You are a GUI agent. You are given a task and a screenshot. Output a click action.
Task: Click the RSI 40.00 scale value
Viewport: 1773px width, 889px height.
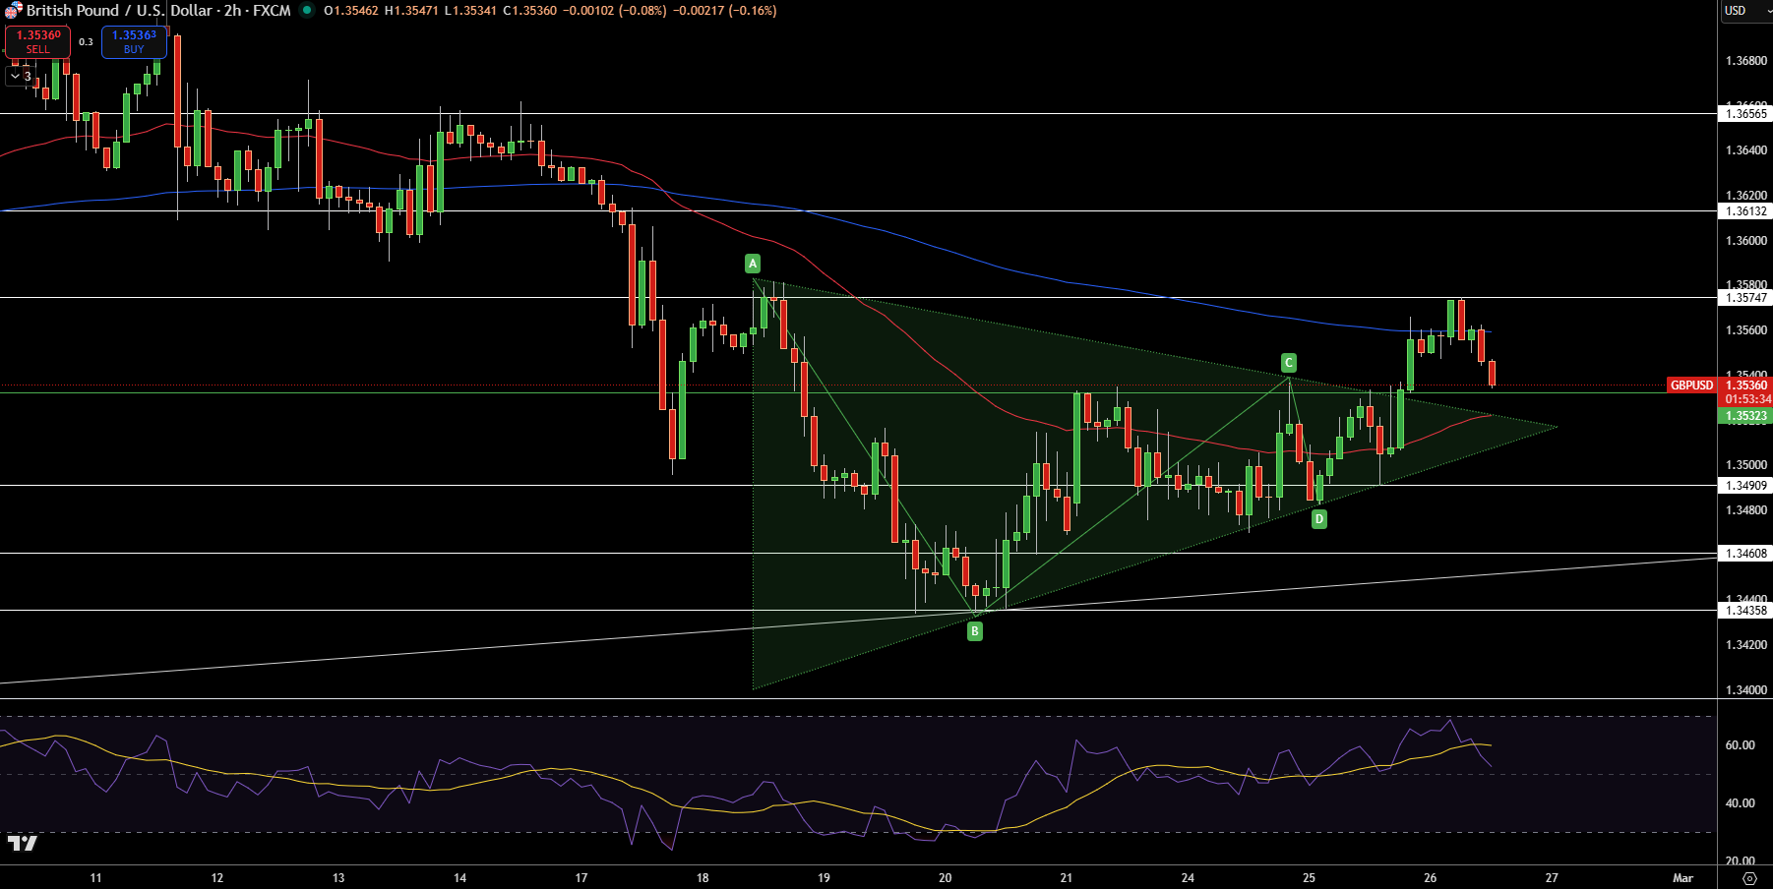click(x=1740, y=803)
